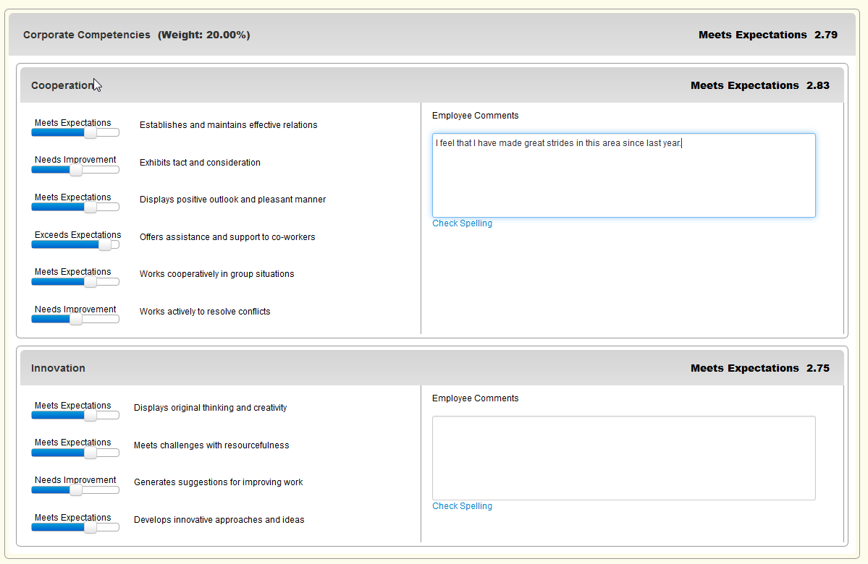Click the text 'Works actively to resolve conflicts'
Viewport: 868px width, 564px height.
point(205,312)
